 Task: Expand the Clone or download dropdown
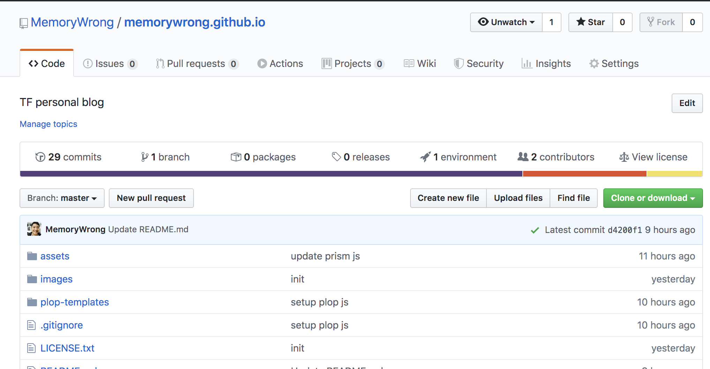pyautogui.click(x=653, y=198)
